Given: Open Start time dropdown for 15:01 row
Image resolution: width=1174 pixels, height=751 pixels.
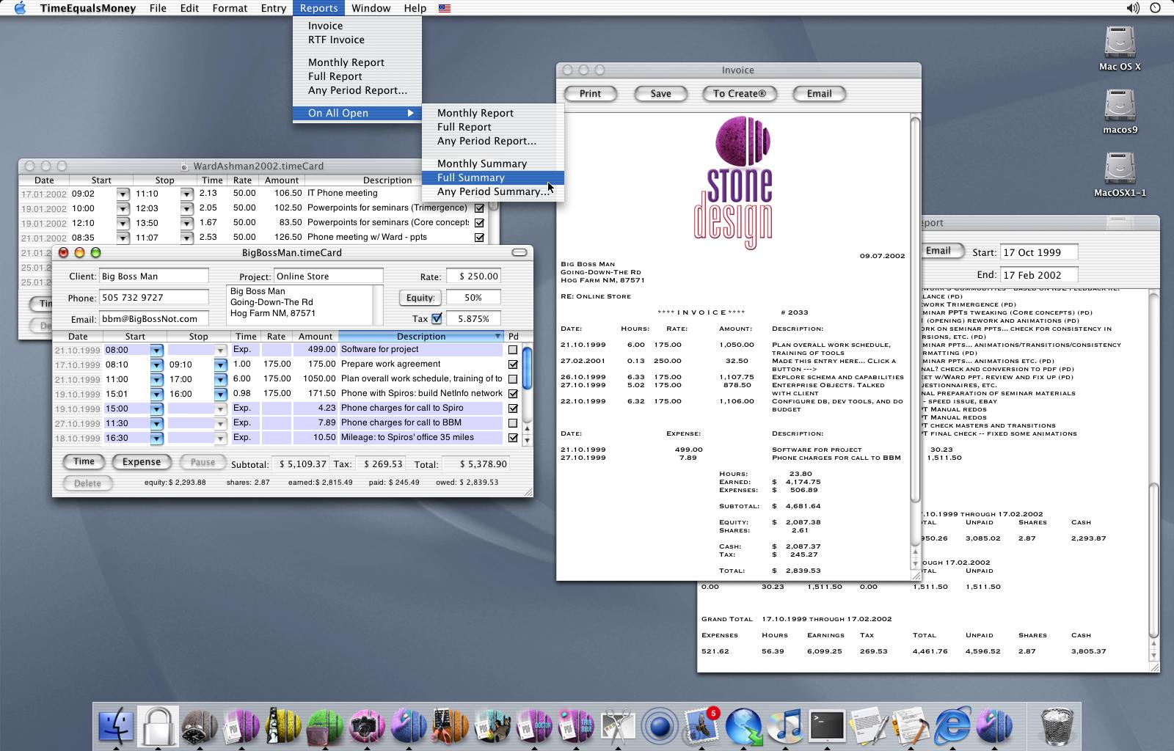Looking at the screenshot, I should pos(156,395).
